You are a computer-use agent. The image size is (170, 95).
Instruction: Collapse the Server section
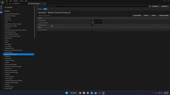(x=38, y=18)
